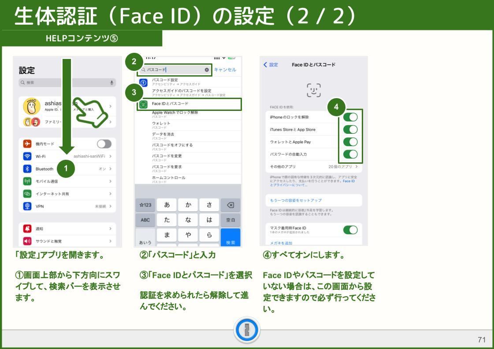Select the Face IDとパスコード search result
The width and height of the screenshot is (494, 349).
coord(189,104)
